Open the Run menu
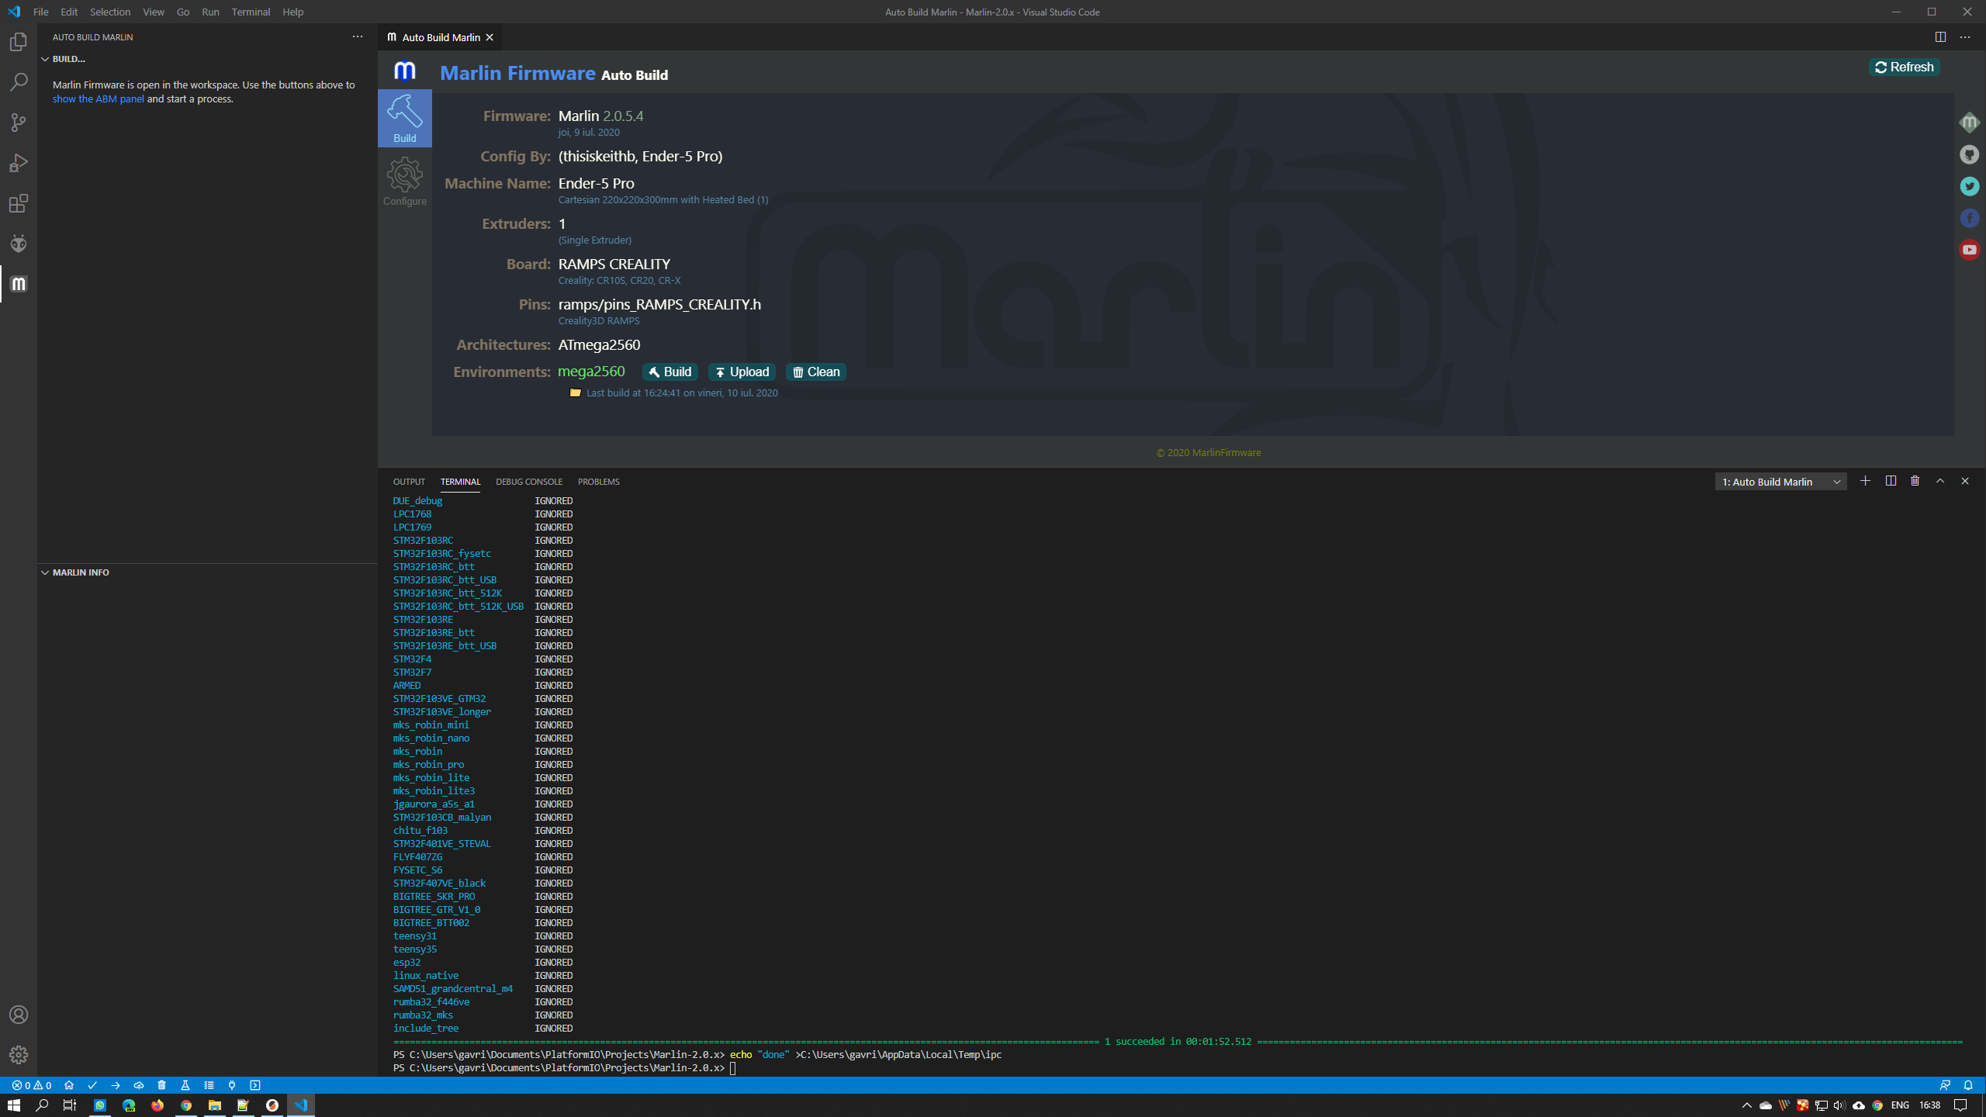This screenshot has height=1117, width=1986. (209, 12)
